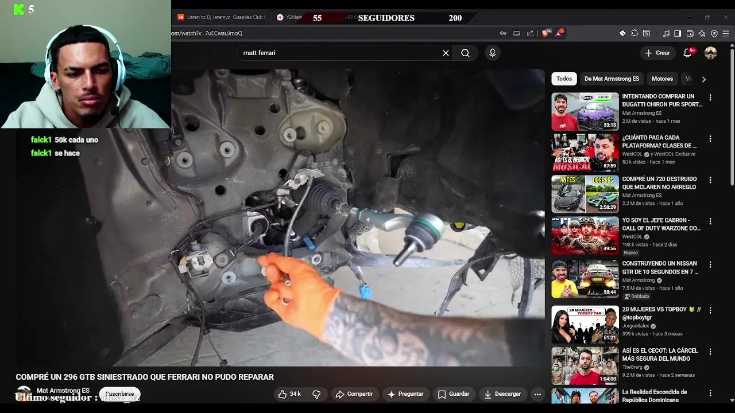Open title Construyendo un Nissan GTR
Image resolution: width=735 pixels, height=413 pixels.
[x=660, y=268]
